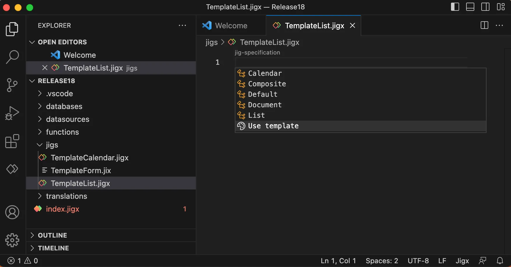Open the Explorer view in activity bar
511x267 pixels.
pos(12,29)
